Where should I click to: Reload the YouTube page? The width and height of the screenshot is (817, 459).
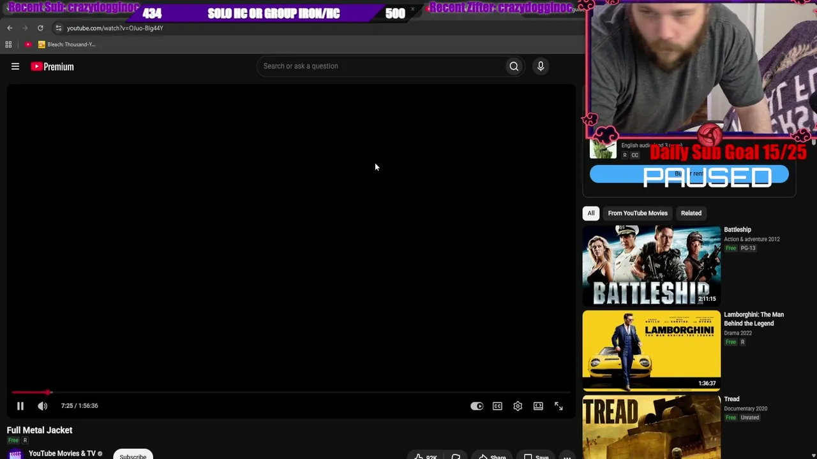[x=40, y=28]
